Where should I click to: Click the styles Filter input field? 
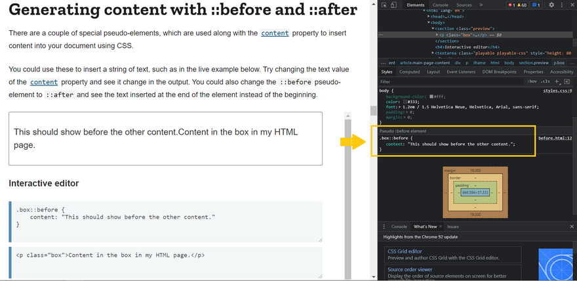coord(446,81)
